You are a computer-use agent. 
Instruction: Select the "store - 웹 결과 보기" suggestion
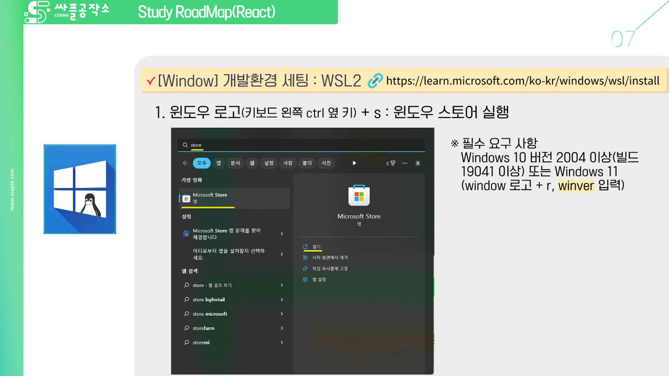235,285
